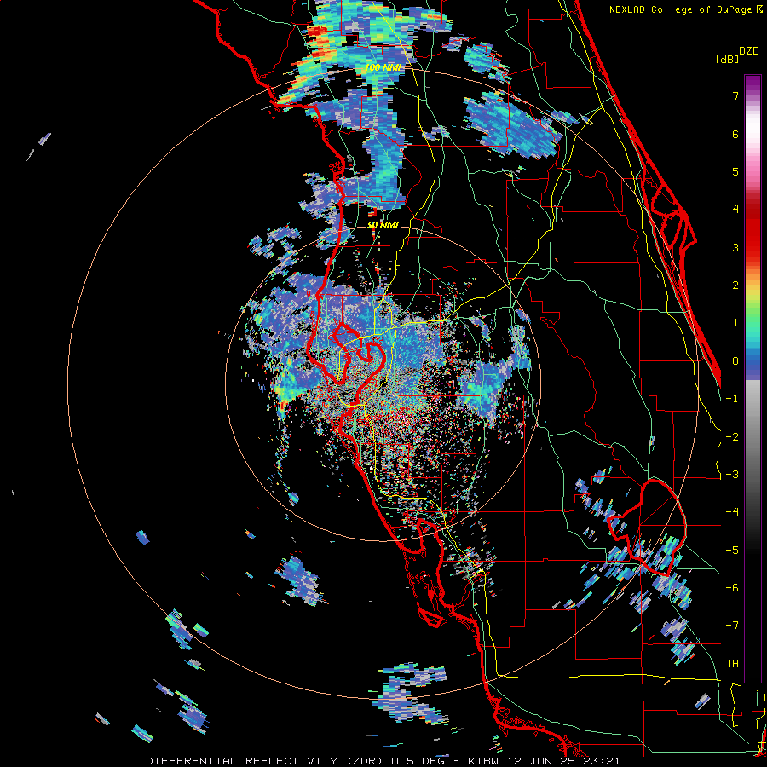The width and height of the screenshot is (767, 767).
Task: Click the 7 tick label on color scale
Action: 735,95
